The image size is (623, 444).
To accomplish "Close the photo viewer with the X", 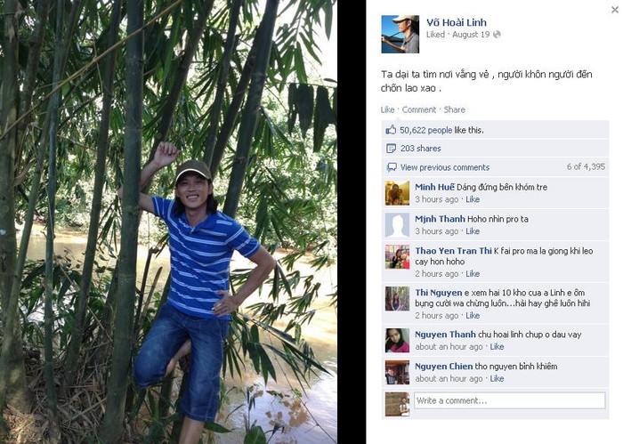I will tap(615, 10).
